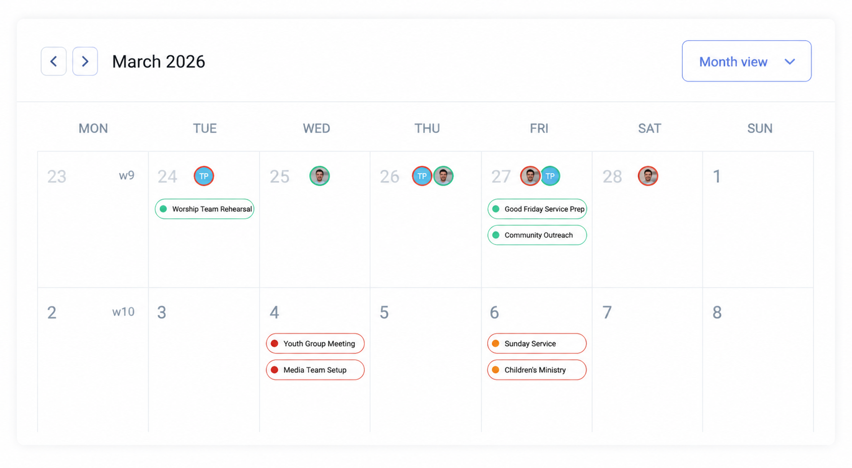Select the TP badge on March 26
852x468 pixels.
[x=422, y=176]
